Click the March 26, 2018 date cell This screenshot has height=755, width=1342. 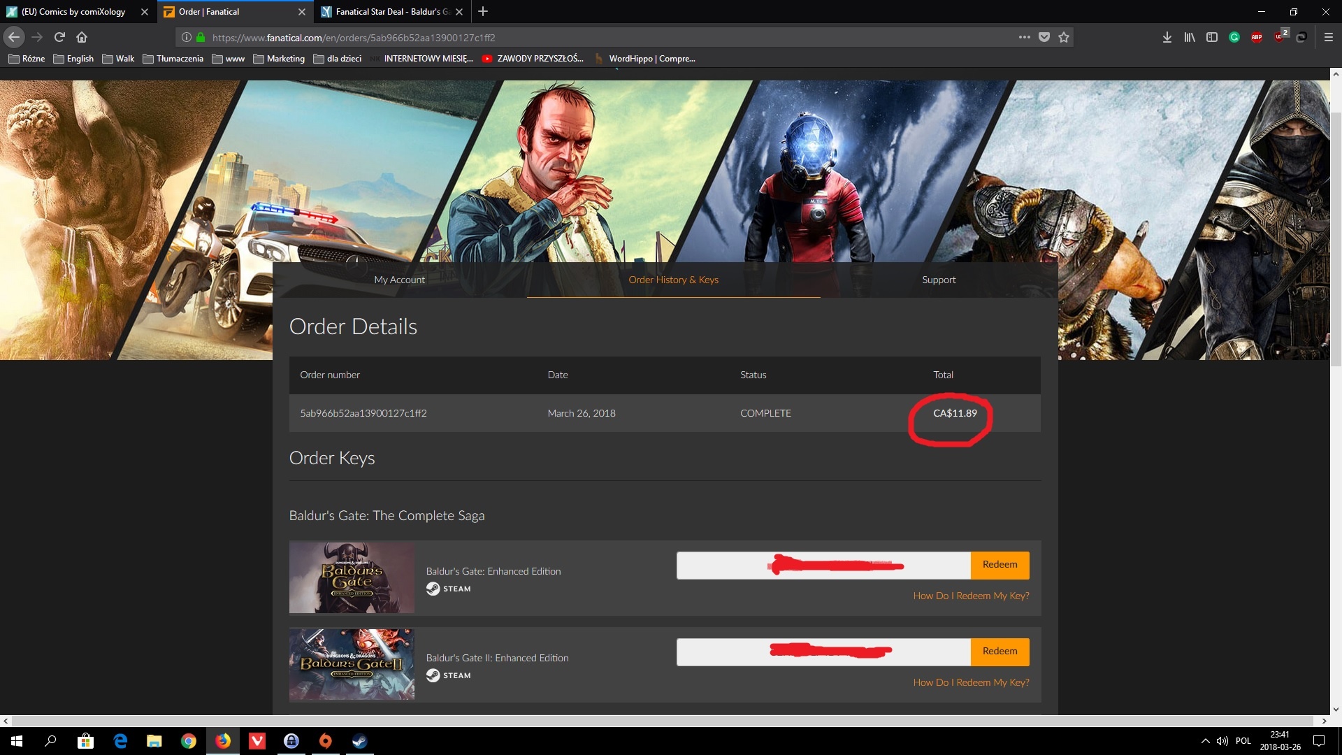pyautogui.click(x=582, y=413)
